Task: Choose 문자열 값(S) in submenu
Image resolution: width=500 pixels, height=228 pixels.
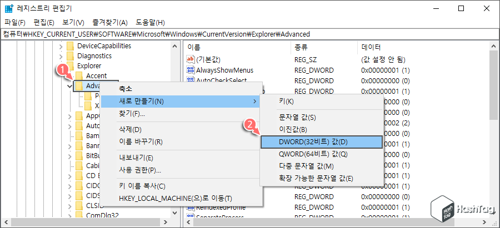Action: 322,118
